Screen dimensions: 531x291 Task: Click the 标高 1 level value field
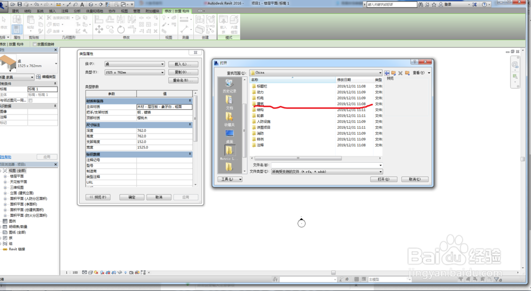pos(42,89)
